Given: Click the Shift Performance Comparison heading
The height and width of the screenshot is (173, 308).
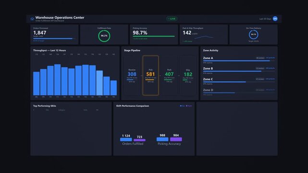Looking at the screenshot, I should pos(133,106).
